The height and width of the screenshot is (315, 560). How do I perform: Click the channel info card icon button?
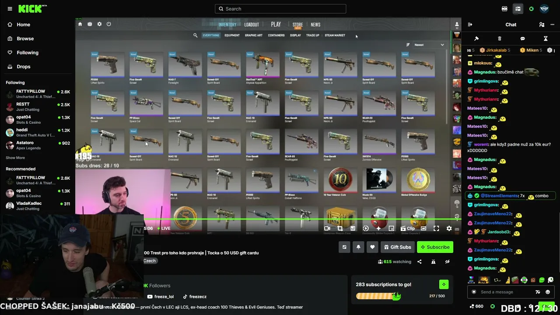click(x=344, y=247)
